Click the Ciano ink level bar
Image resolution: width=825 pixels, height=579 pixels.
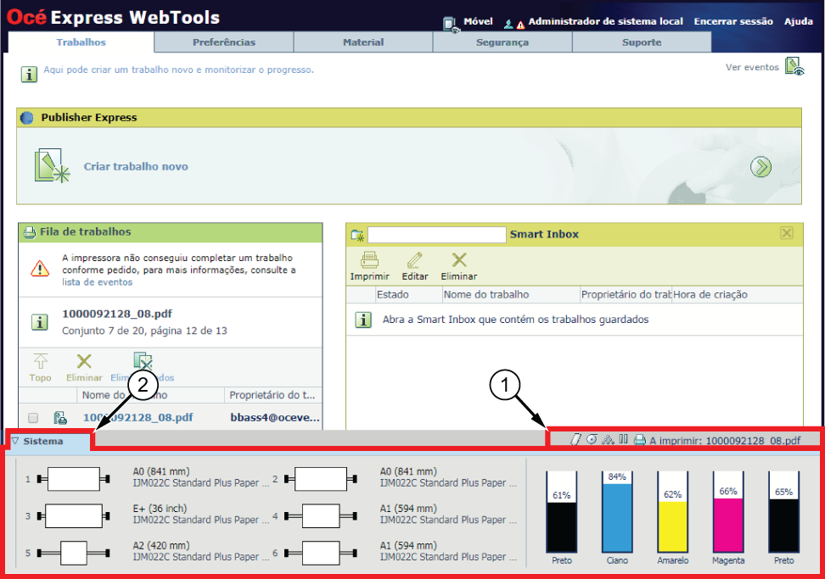(617, 512)
